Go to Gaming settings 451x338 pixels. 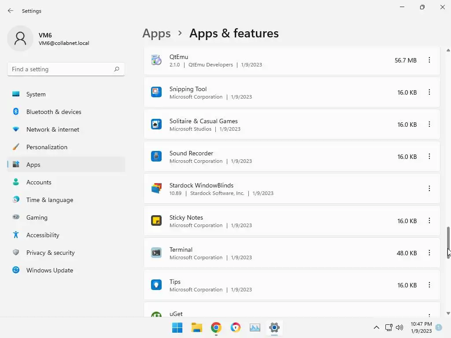coord(66,217)
